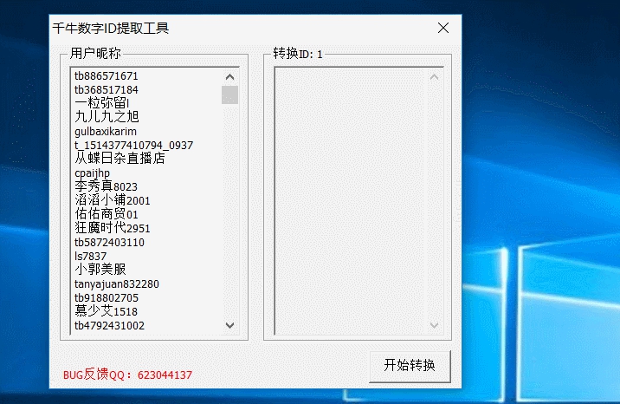Click the nickname list scrollbar thumb

(x=229, y=95)
